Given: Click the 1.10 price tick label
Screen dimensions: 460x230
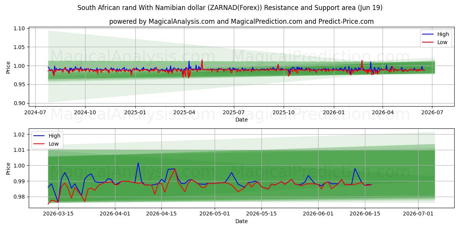Looking at the screenshot, I should click(x=19, y=28).
